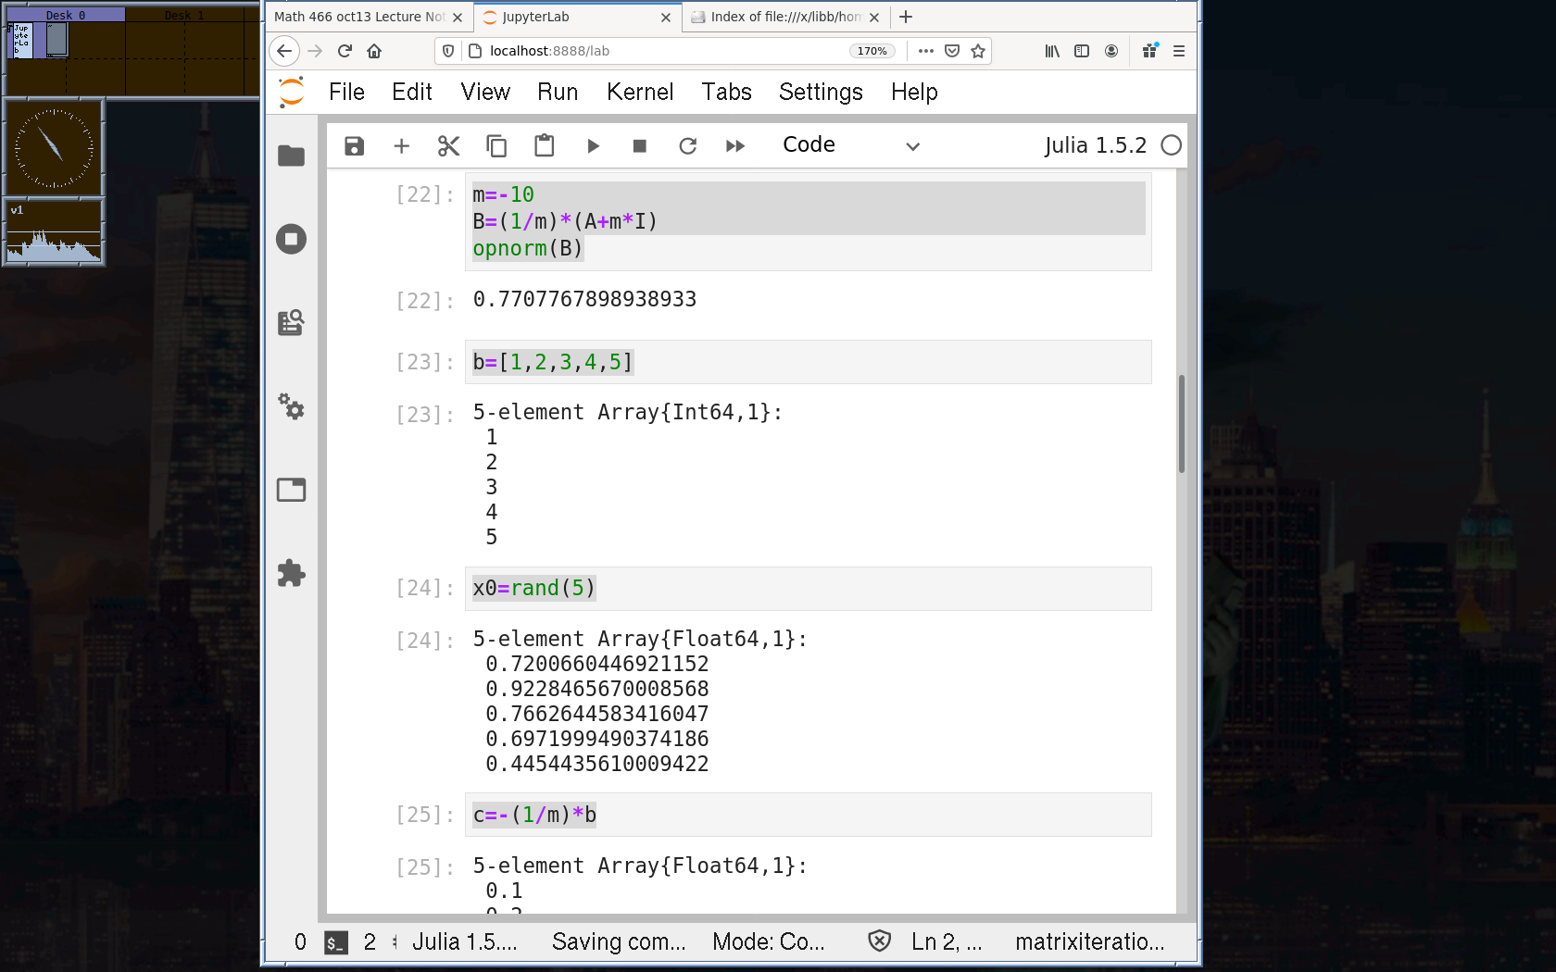Open the Kernel menu
The image size is (1556, 972).
pyautogui.click(x=639, y=92)
